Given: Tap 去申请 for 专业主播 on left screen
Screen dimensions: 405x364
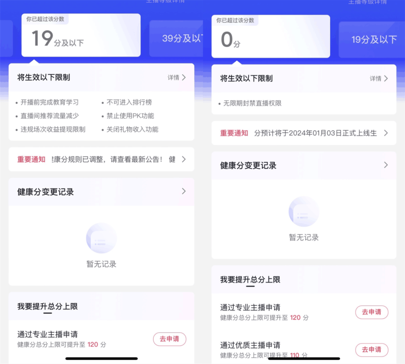Looking at the screenshot, I should pos(170,339).
